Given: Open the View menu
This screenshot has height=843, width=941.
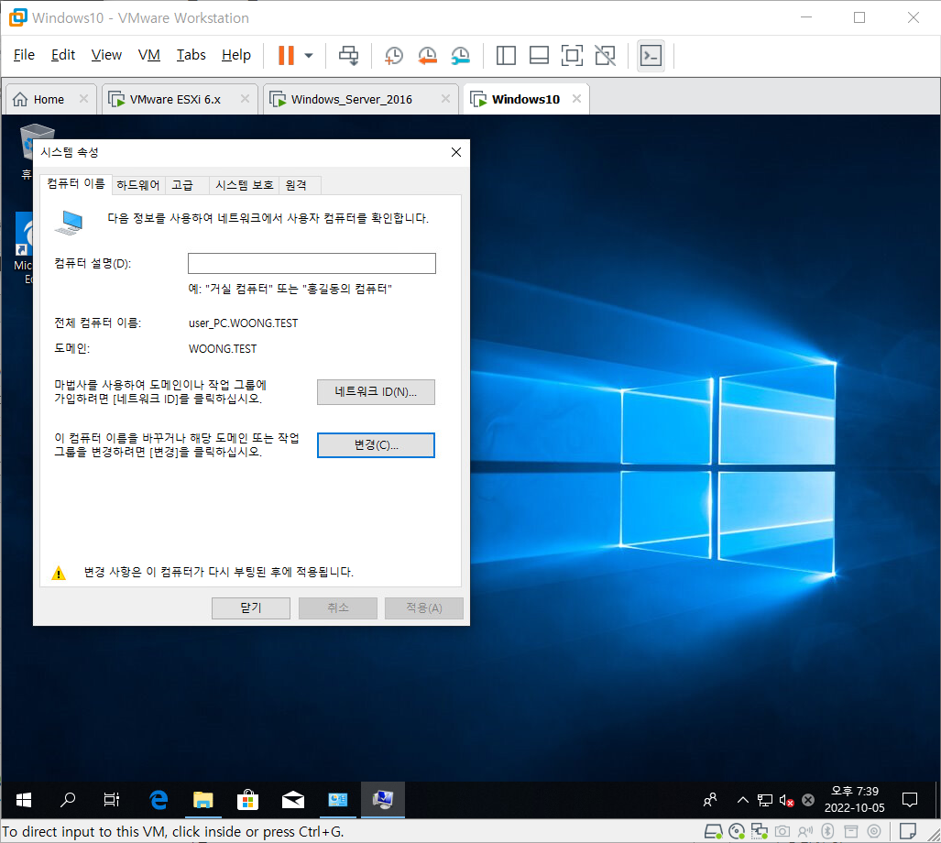Looking at the screenshot, I should point(106,55).
